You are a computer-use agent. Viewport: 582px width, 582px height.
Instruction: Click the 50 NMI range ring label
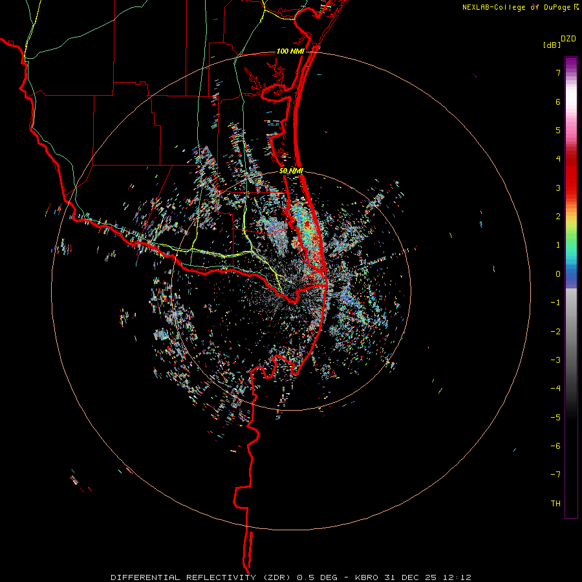coord(291,171)
